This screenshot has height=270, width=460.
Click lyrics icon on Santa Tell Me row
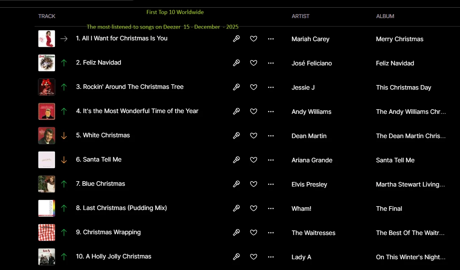click(x=236, y=160)
